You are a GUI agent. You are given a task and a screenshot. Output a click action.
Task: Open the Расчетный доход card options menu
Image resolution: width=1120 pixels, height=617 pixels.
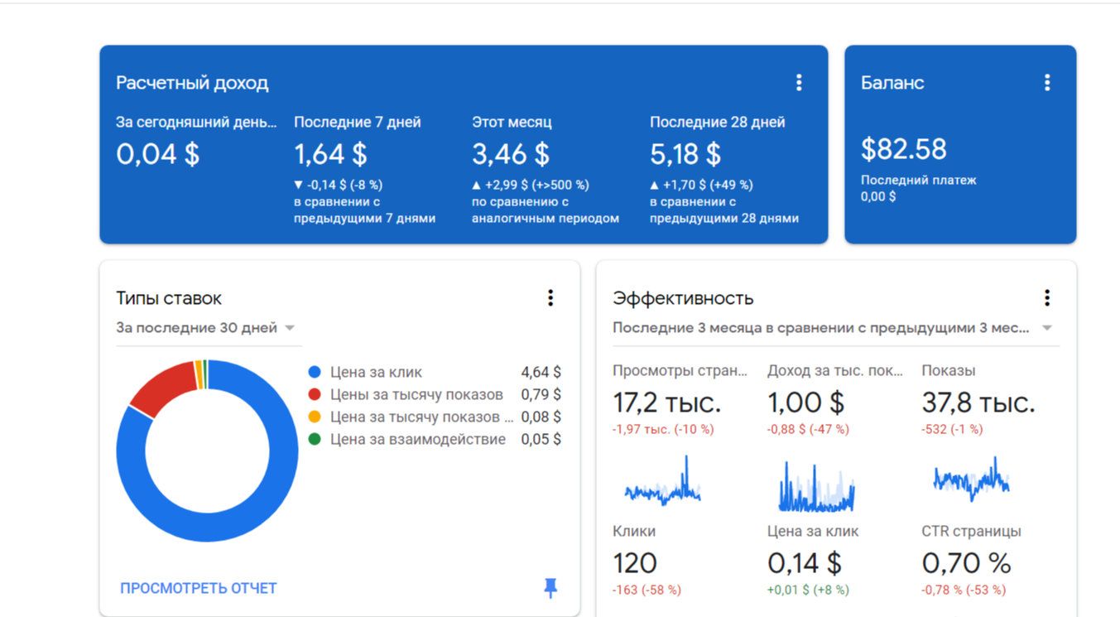(799, 83)
